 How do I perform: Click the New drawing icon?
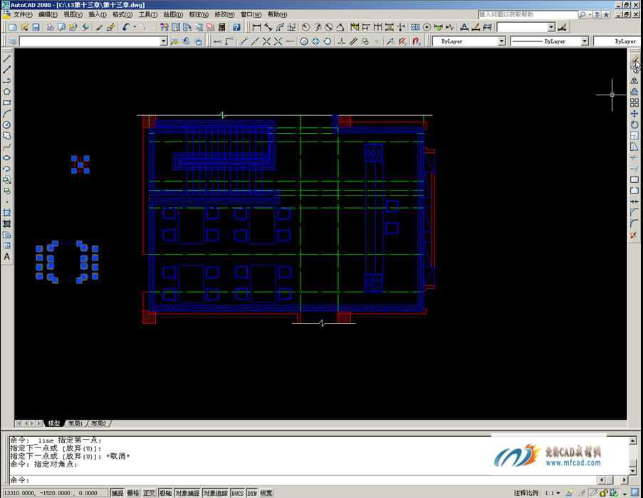point(13,27)
